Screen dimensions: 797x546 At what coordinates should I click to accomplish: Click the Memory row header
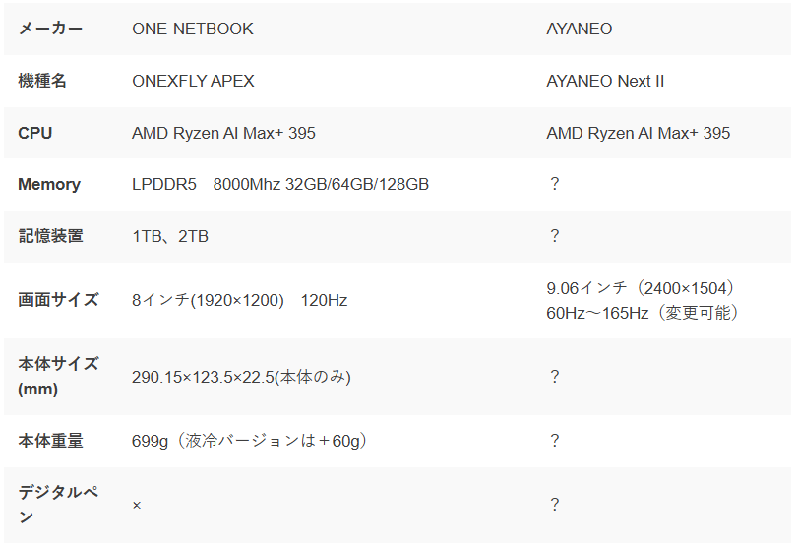click(49, 184)
